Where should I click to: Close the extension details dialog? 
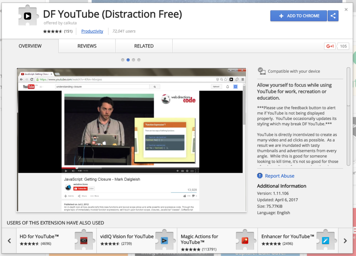pyautogui.click(x=346, y=9)
